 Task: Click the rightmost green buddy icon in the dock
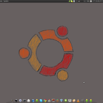click(91, 100)
